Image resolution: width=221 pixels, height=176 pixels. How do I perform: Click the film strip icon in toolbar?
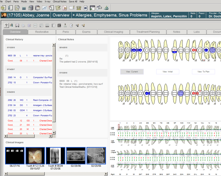[x=59, y=25]
